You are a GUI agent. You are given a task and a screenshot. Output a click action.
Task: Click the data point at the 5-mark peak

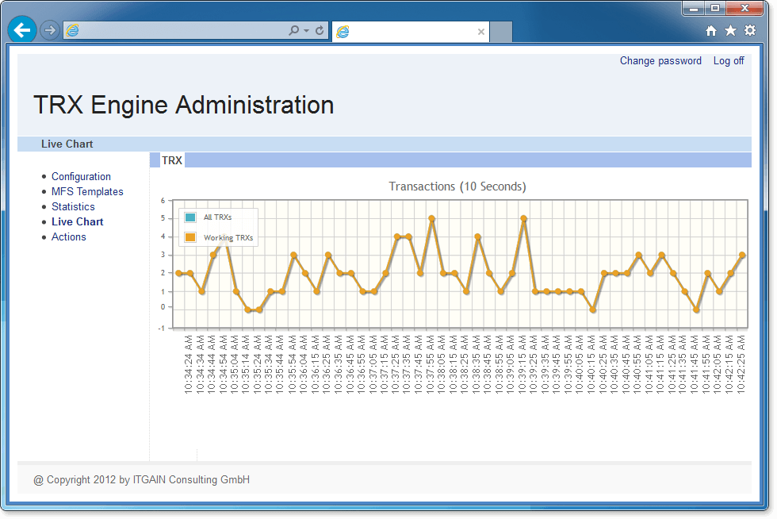click(x=431, y=217)
